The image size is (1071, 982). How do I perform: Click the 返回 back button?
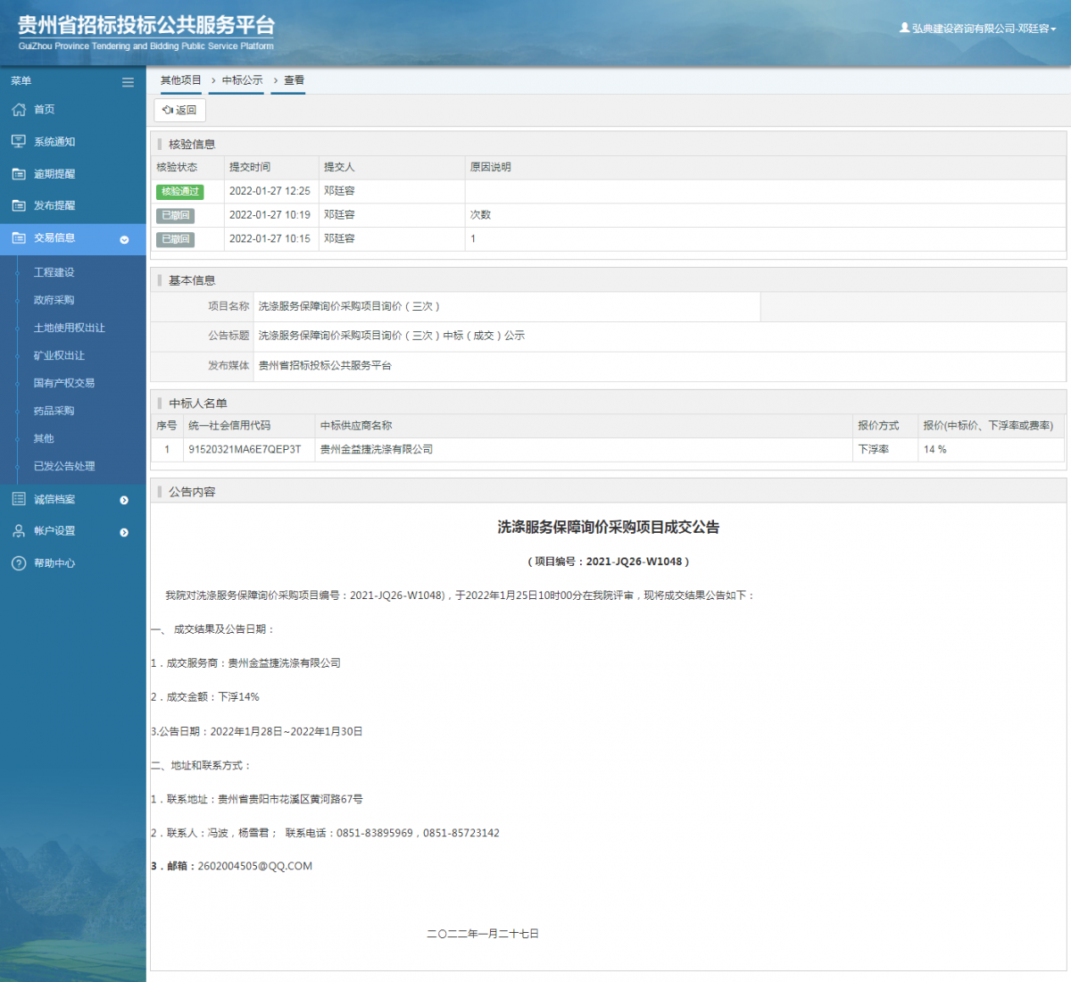point(180,111)
